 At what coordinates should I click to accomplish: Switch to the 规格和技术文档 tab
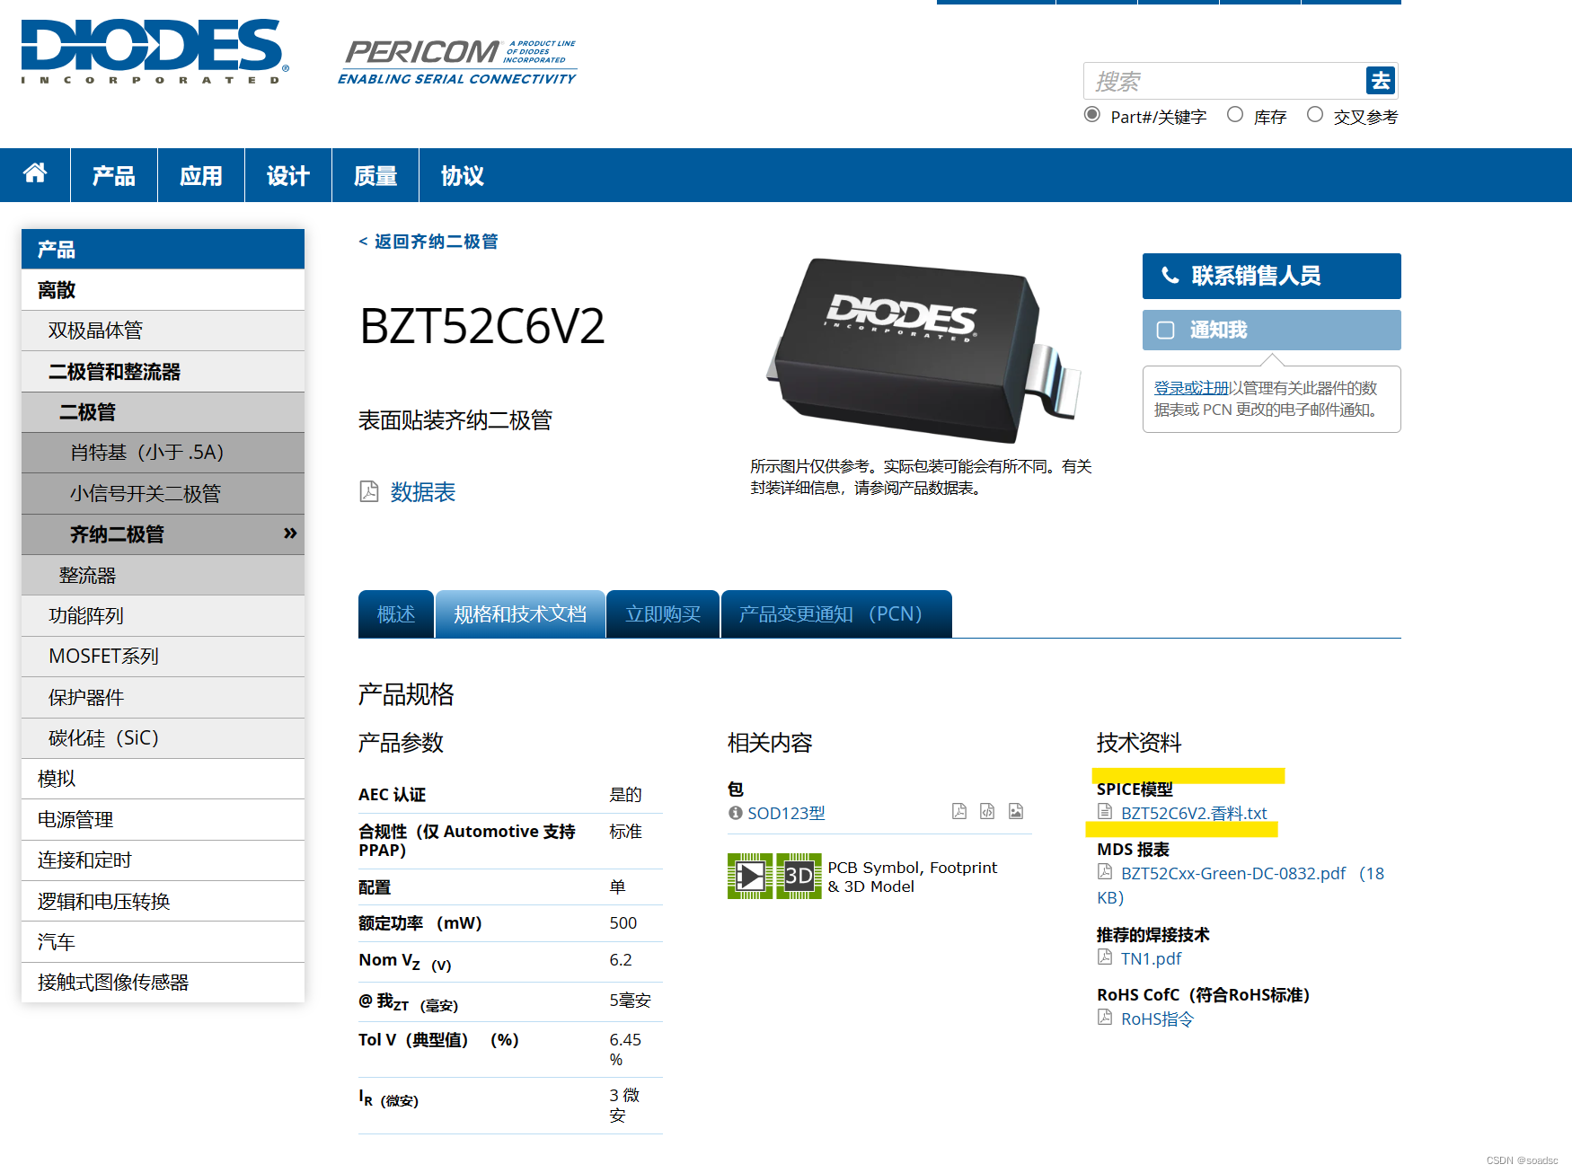(x=520, y=614)
